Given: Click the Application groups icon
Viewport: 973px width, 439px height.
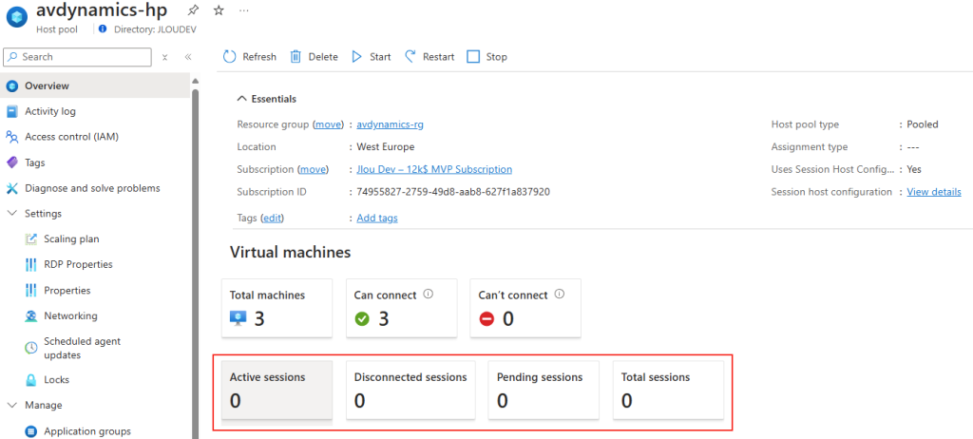Looking at the screenshot, I should pos(31,431).
